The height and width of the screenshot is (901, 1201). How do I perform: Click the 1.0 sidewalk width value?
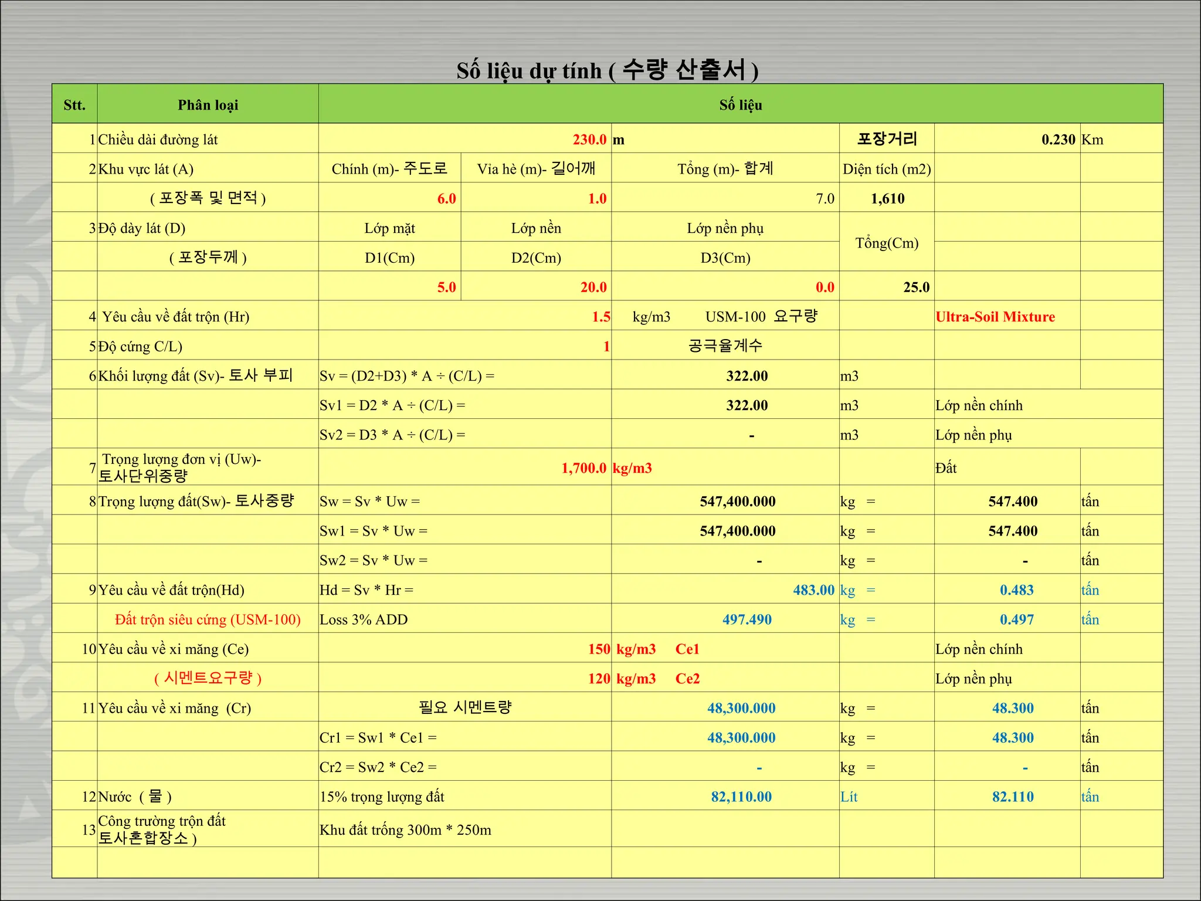596,199
